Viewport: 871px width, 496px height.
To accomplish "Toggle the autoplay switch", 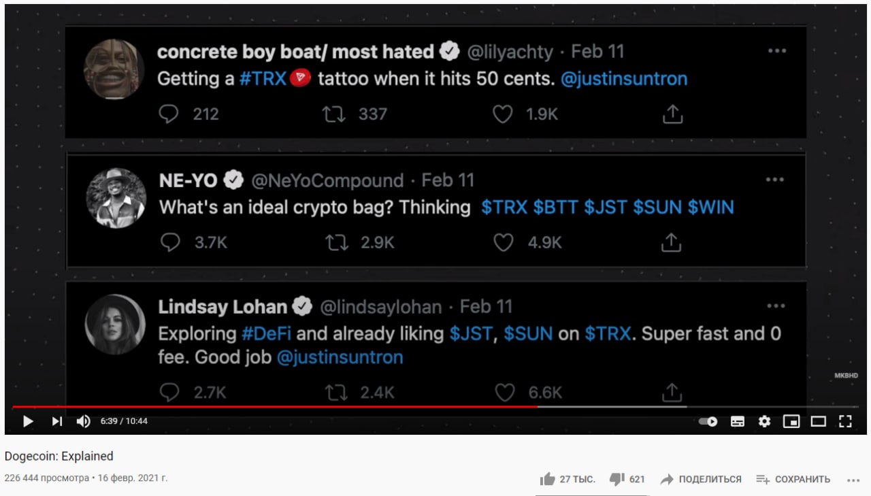I will click(x=708, y=421).
